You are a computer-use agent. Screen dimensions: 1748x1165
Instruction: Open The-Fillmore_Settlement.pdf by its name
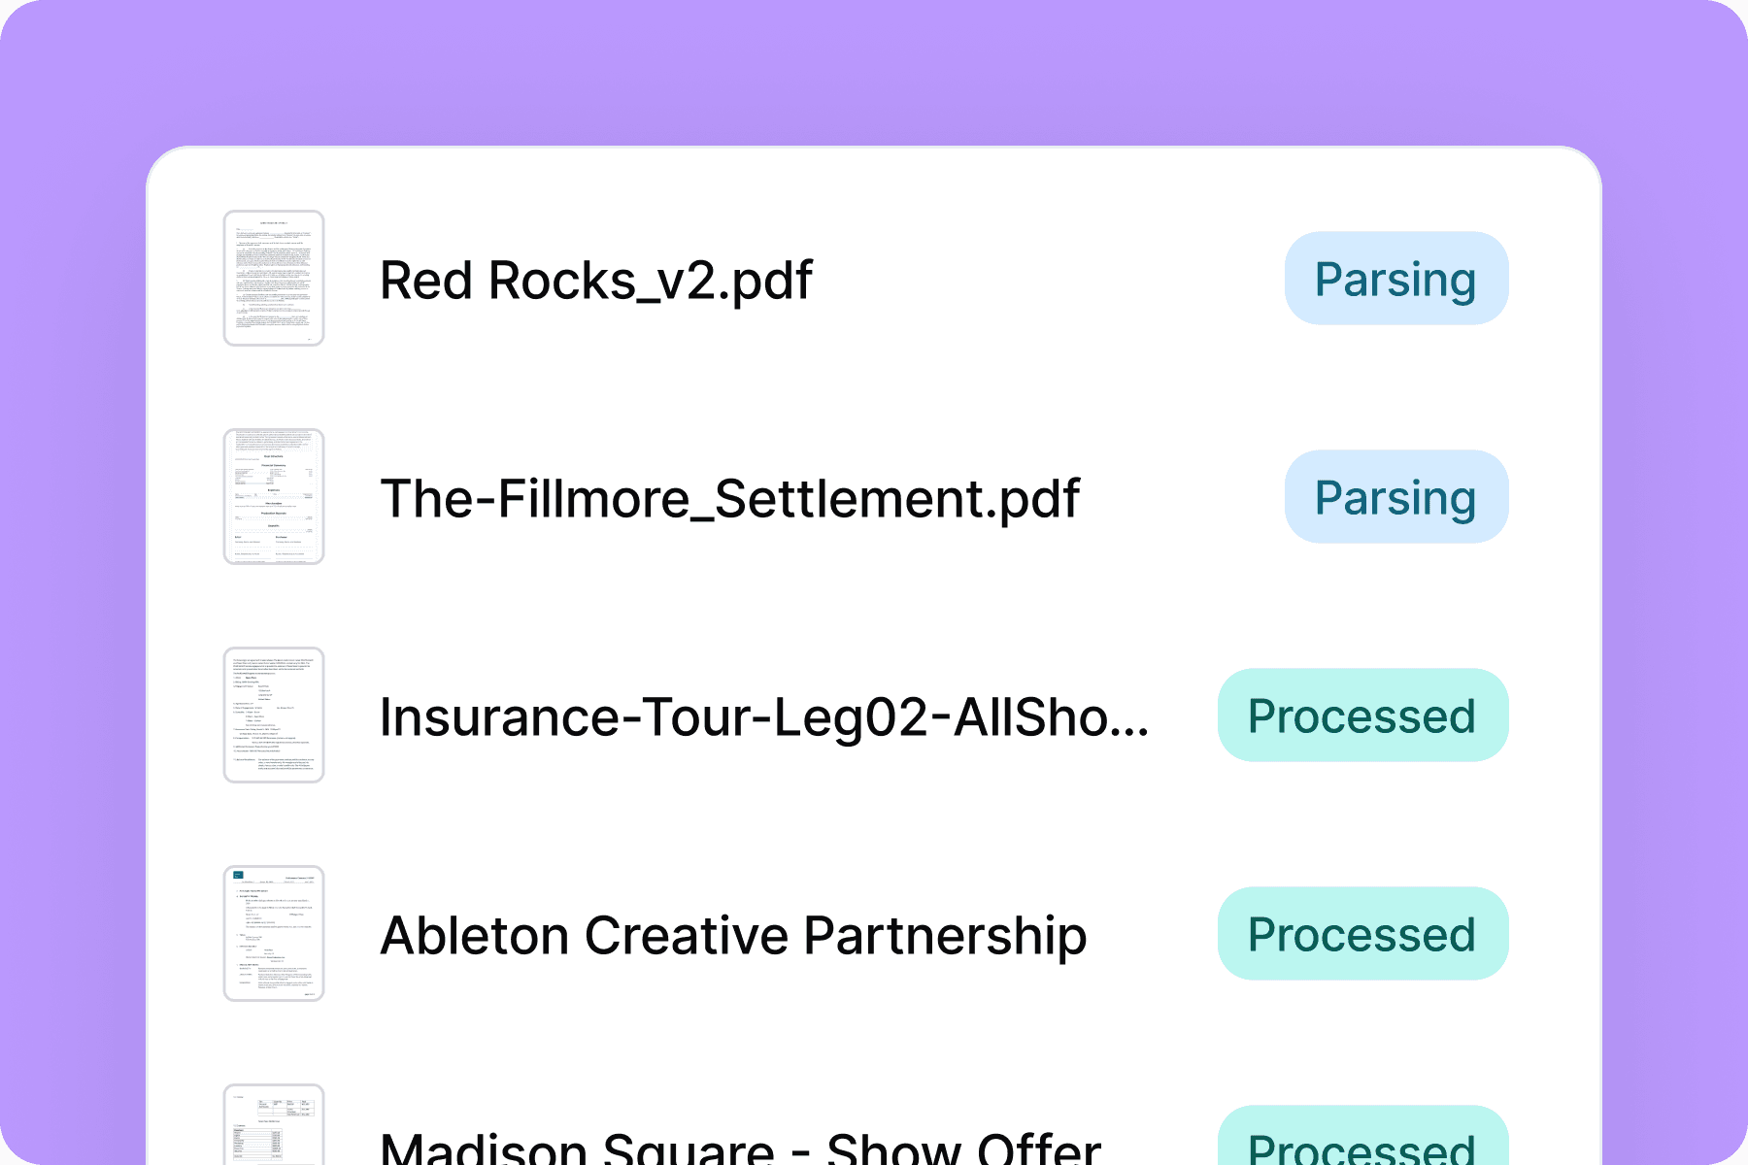coord(729,499)
